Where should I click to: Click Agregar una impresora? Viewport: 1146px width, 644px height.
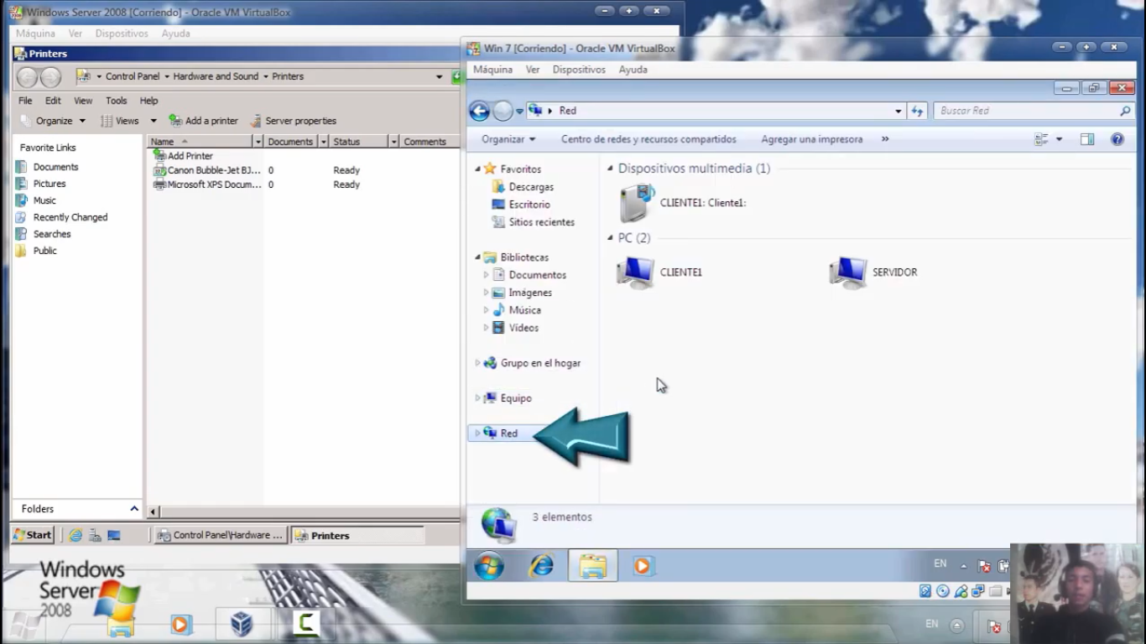(x=811, y=139)
